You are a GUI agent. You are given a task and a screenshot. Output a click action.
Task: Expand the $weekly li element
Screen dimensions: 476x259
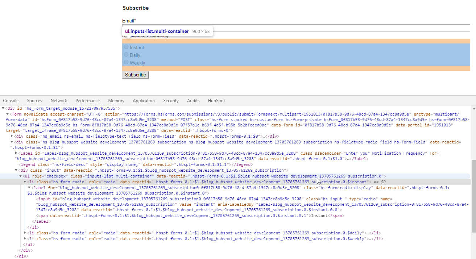point(25,238)
